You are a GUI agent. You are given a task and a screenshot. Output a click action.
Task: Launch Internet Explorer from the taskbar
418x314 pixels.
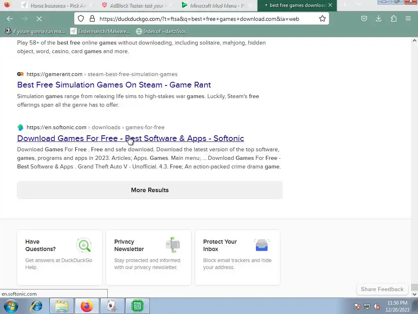pyautogui.click(x=36, y=306)
